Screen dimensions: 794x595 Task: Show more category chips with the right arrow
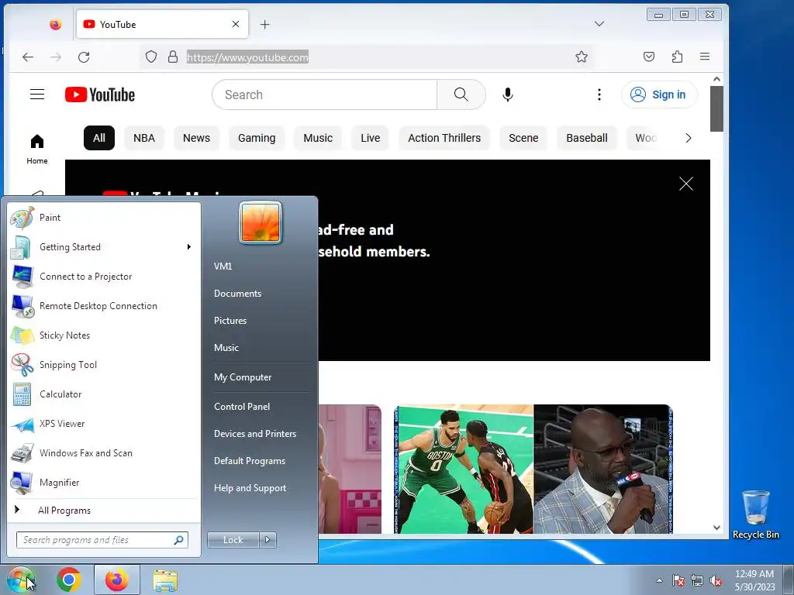point(689,138)
